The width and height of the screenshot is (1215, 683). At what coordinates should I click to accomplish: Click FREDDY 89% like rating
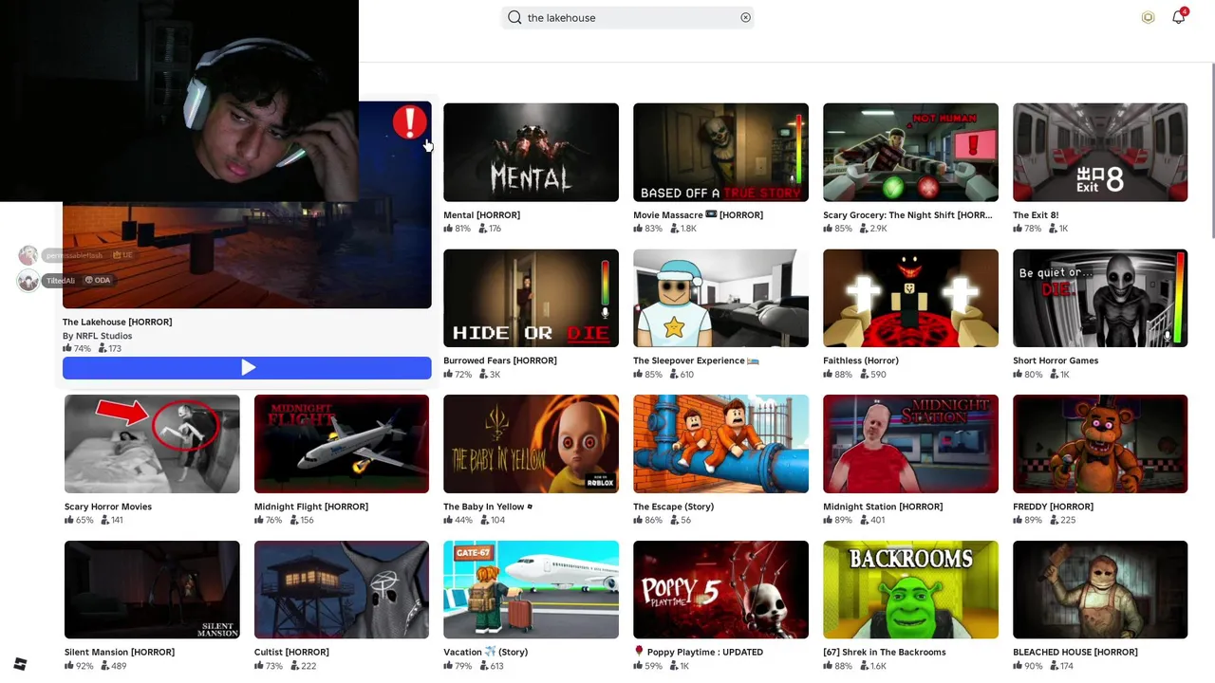pos(1027,520)
